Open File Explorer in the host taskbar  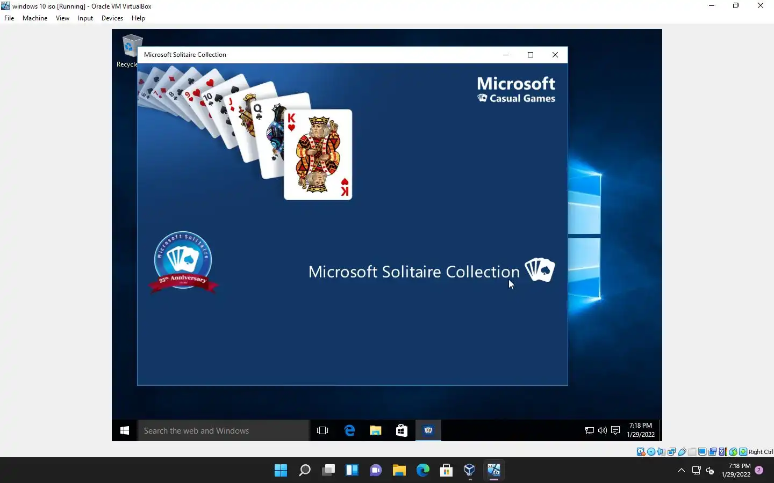coord(399,471)
